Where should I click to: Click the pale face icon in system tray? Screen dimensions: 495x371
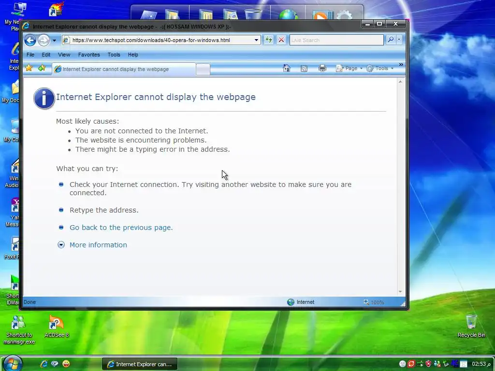click(x=403, y=364)
